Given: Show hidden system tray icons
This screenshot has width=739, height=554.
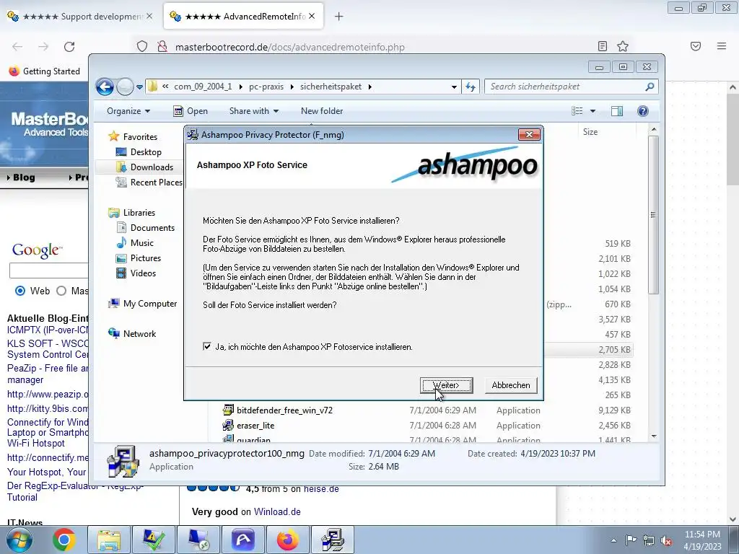Looking at the screenshot, I should 613,540.
